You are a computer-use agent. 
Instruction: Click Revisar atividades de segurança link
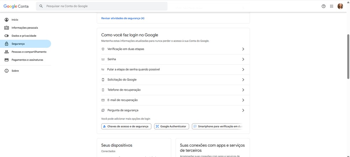tap(123, 18)
